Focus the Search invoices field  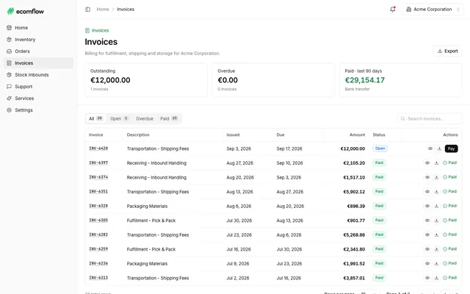coord(430,119)
